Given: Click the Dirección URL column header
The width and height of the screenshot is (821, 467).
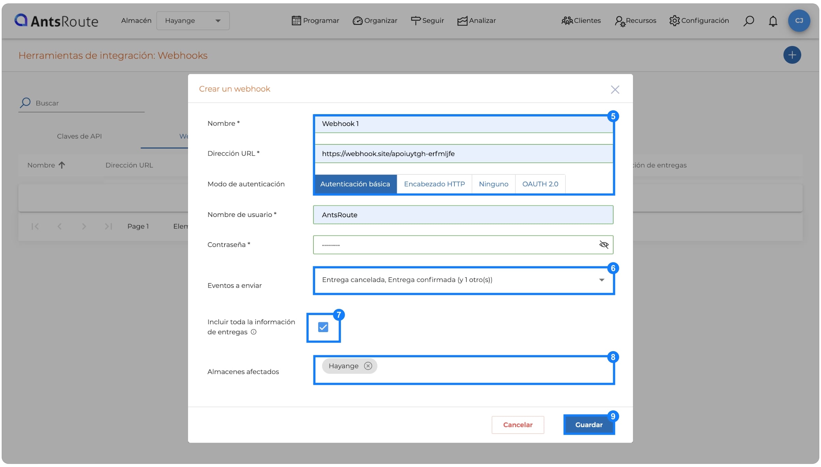Looking at the screenshot, I should click(129, 165).
